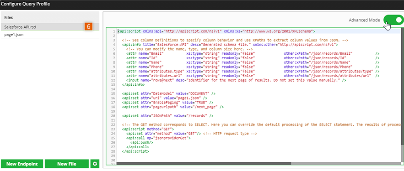Select Salesforce-API.rsd file

tap(50, 27)
